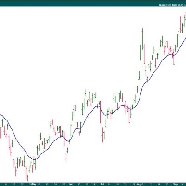This screenshot has height=186, width=186.
Task: Click the May label on date axis
Action: click(34, 184)
